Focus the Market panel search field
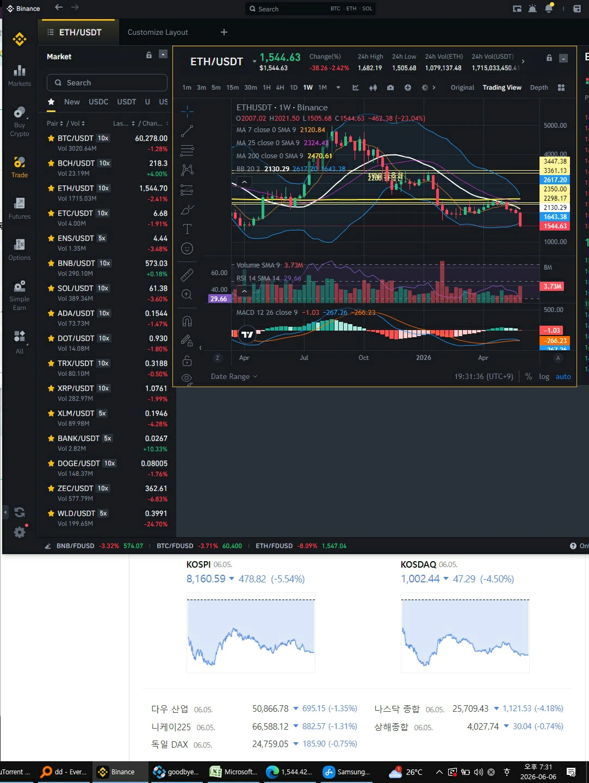589x783 pixels. pyautogui.click(x=107, y=83)
